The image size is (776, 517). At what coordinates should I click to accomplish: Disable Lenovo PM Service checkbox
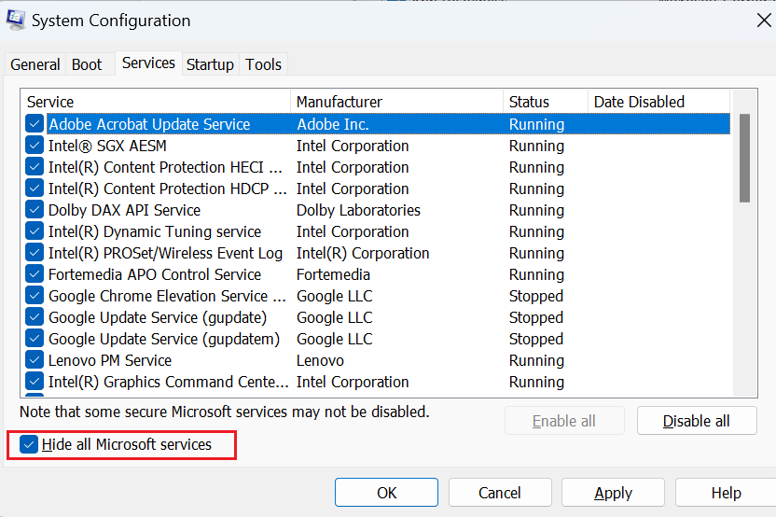coord(35,360)
